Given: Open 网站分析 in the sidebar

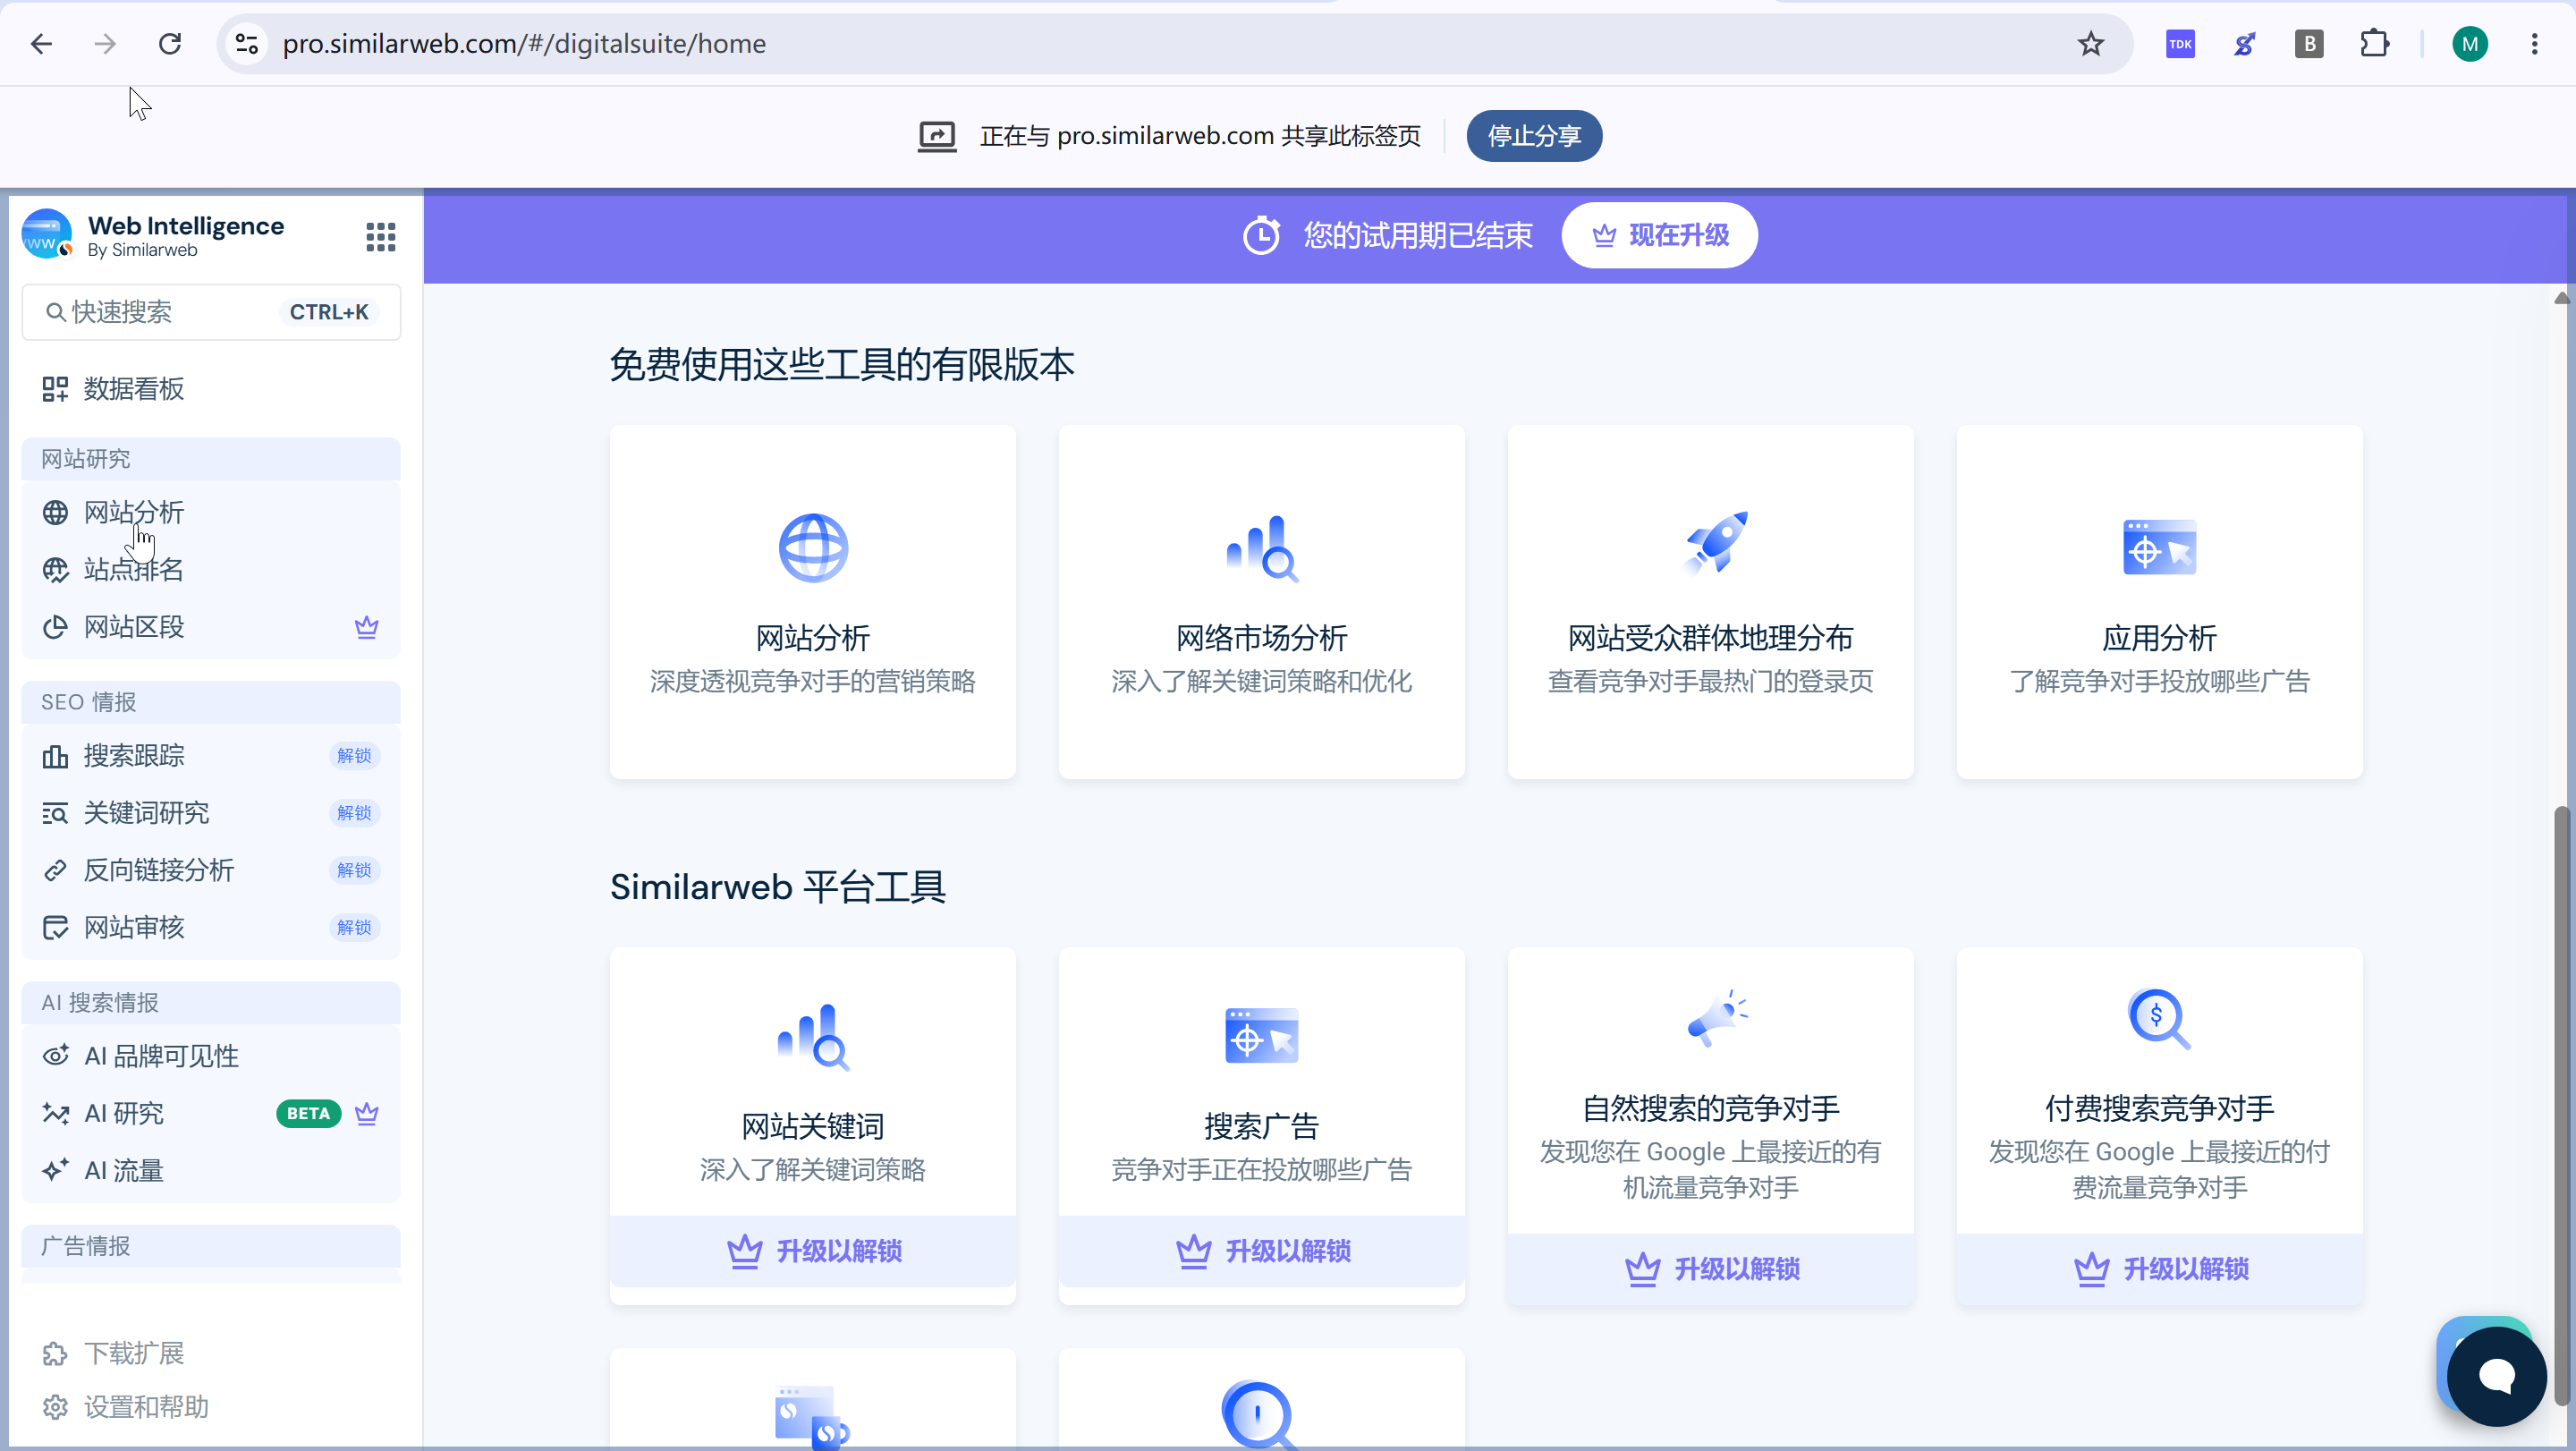Looking at the screenshot, I should pos(211,513).
